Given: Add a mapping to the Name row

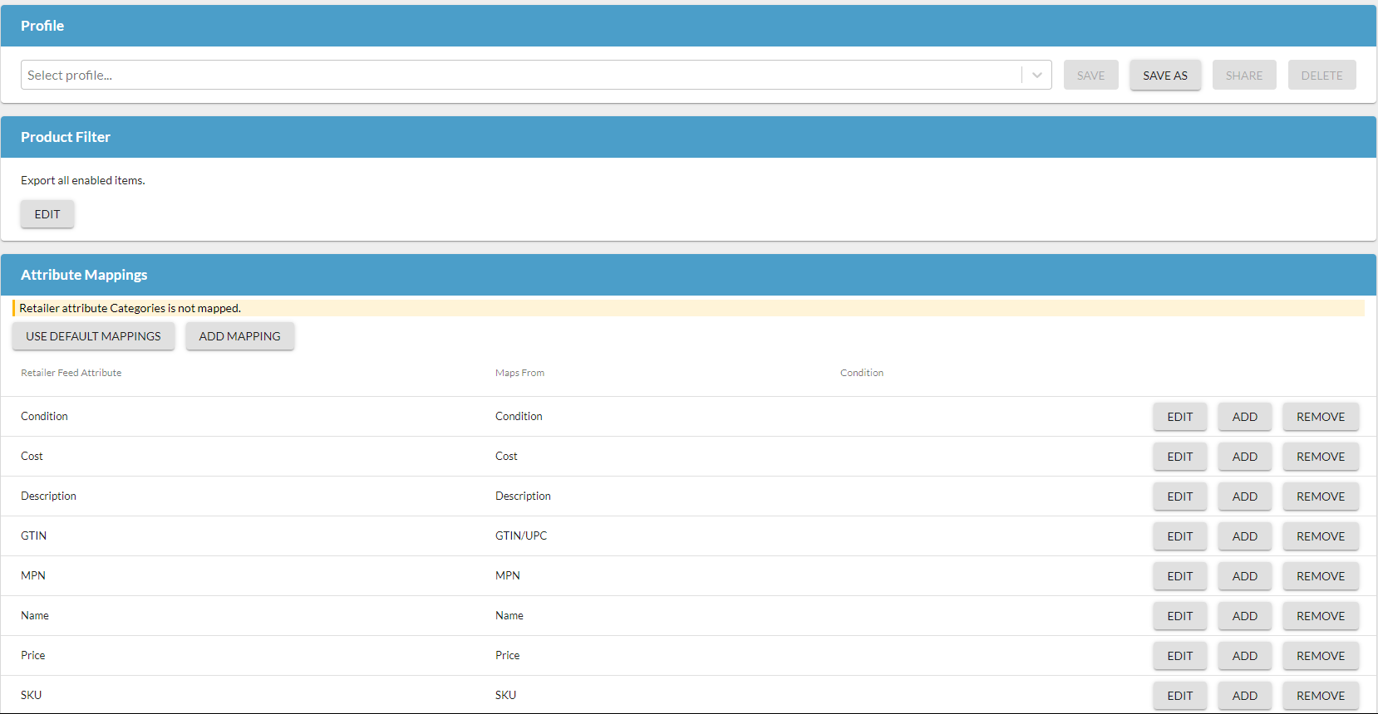Looking at the screenshot, I should [1244, 616].
